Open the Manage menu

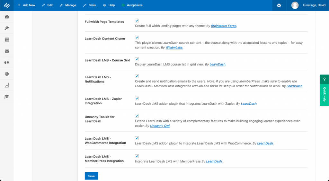[x=68, y=5]
